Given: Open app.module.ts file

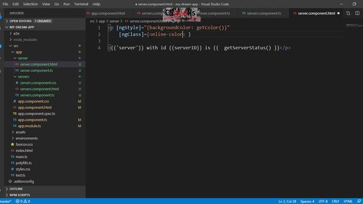Looking at the screenshot, I should [29, 126].
